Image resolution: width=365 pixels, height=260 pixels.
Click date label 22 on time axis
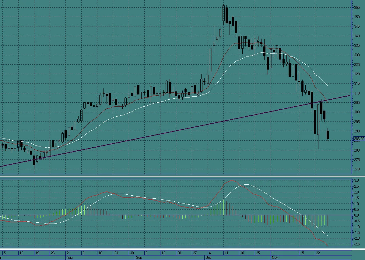(x=318, y=253)
